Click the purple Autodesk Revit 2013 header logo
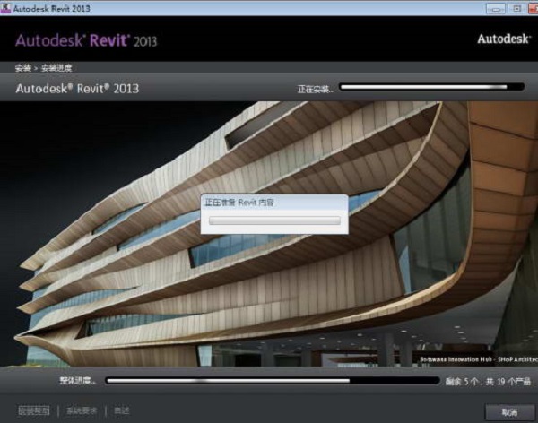The height and width of the screenshot is (423, 538). point(86,40)
